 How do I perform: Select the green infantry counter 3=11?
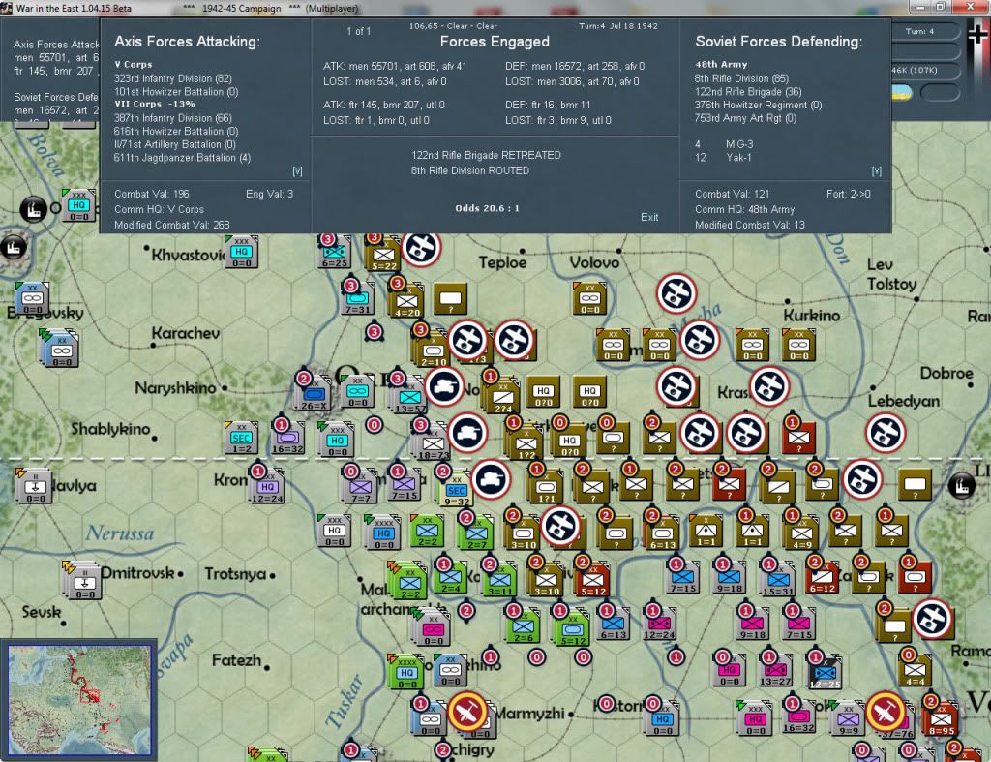500,580
